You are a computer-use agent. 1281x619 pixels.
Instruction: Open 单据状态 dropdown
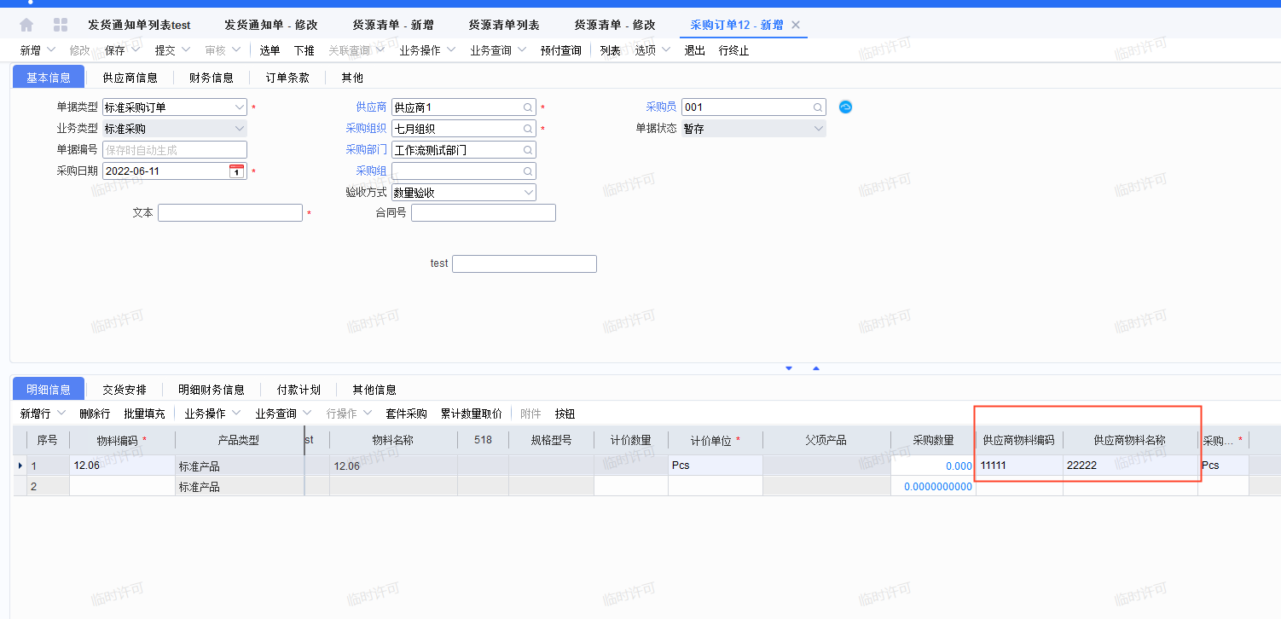coord(819,129)
